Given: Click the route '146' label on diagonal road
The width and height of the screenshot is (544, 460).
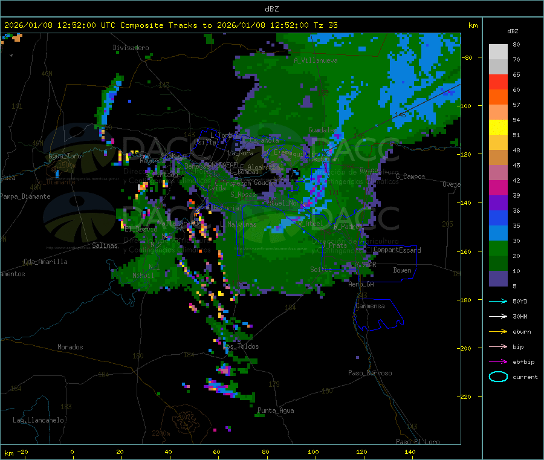Looking at the screenshot, I should pyautogui.click(x=400, y=114).
